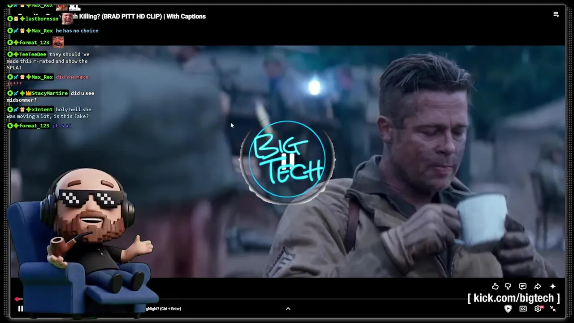Click username TeeTeeDee in chat
Screen dimensions: 574x323
33,54
